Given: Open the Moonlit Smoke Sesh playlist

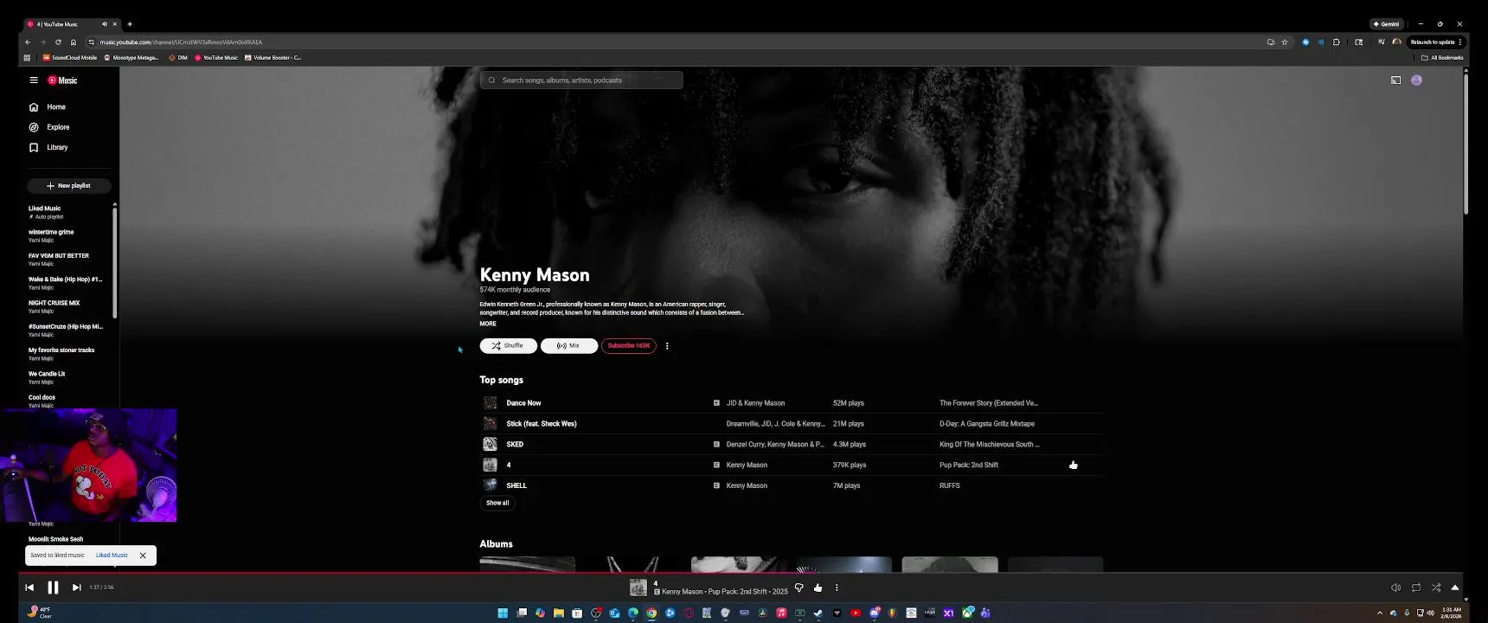Looking at the screenshot, I should click(x=55, y=539).
